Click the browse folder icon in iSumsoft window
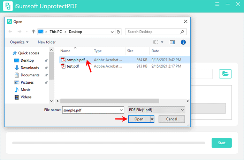Image resolution: width=244 pixels, height=160 pixels. coord(225,74)
